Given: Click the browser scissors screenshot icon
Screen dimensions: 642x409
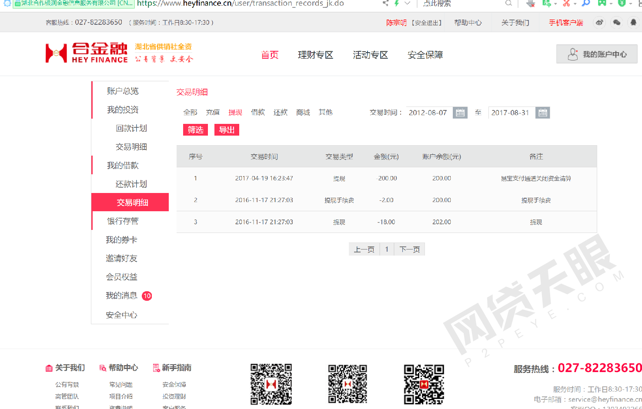Looking at the screenshot, I should [x=566, y=3].
